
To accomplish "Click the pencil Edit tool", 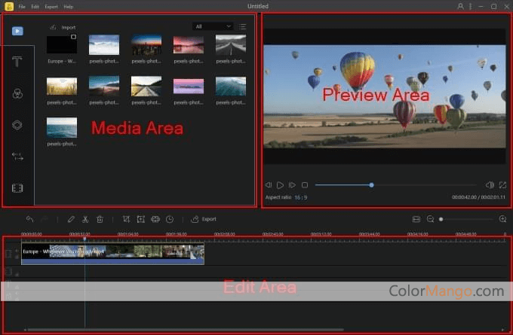I will click(71, 219).
